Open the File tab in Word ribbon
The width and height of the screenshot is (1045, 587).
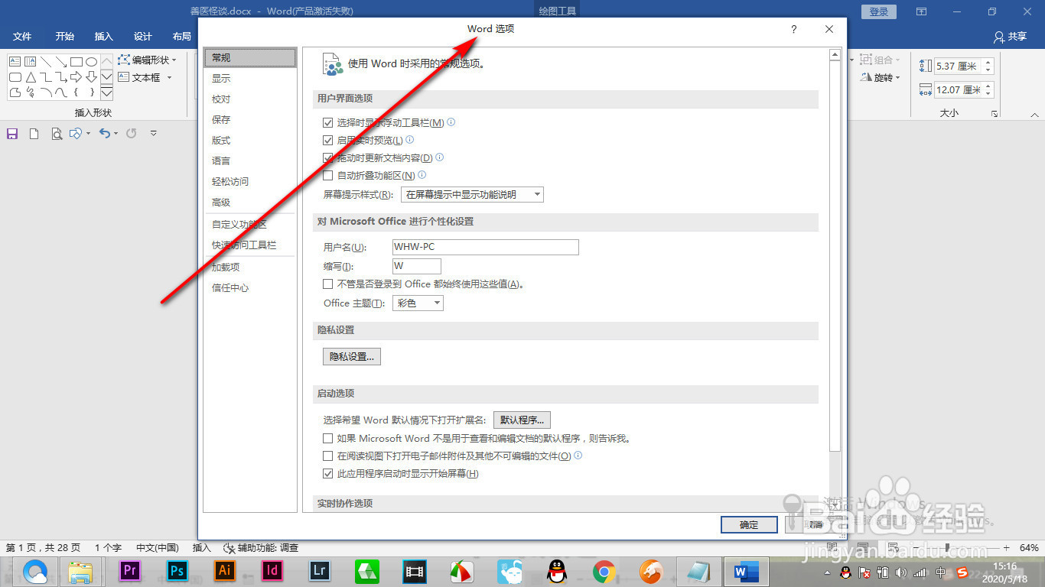22,36
